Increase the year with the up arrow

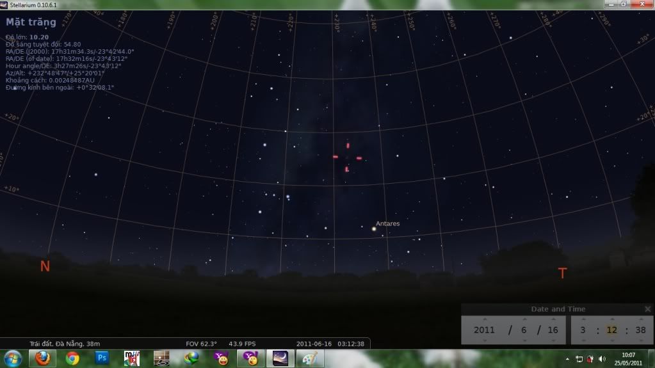tap(484, 319)
